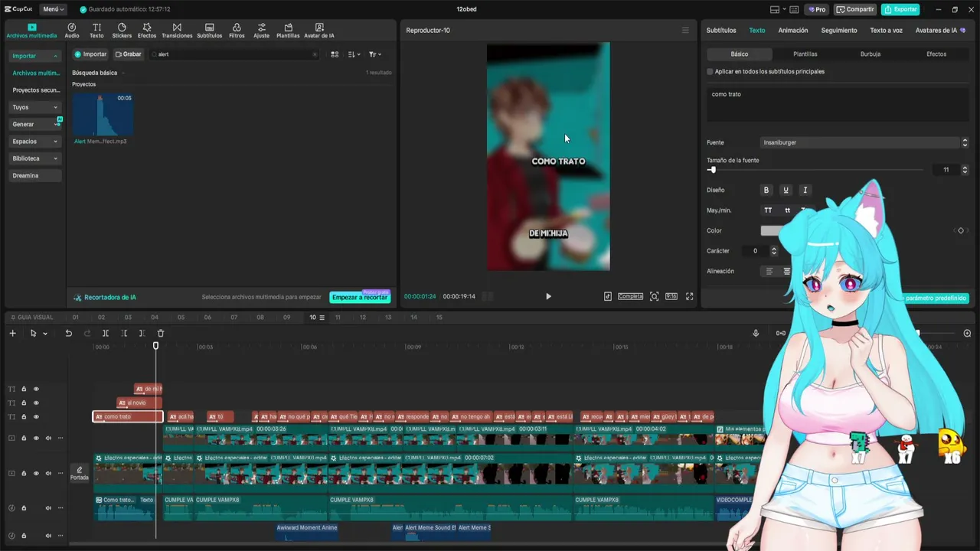Apply bold text style
The height and width of the screenshot is (551, 980).
click(766, 190)
